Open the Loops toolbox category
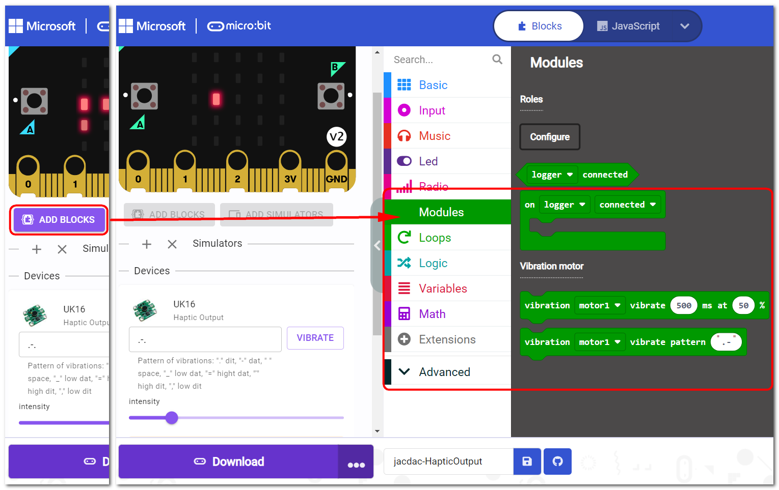Image resolution: width=779 pixels, height=490 pixels. coord(435,238)
